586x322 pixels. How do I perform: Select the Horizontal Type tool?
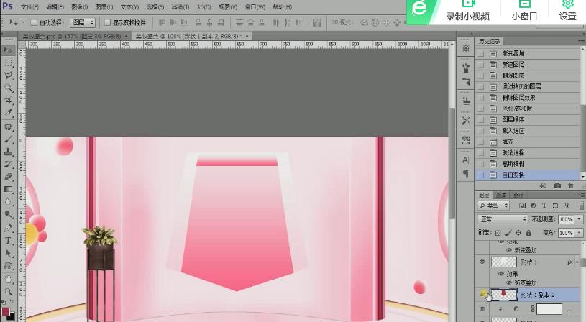click(8, 240)
